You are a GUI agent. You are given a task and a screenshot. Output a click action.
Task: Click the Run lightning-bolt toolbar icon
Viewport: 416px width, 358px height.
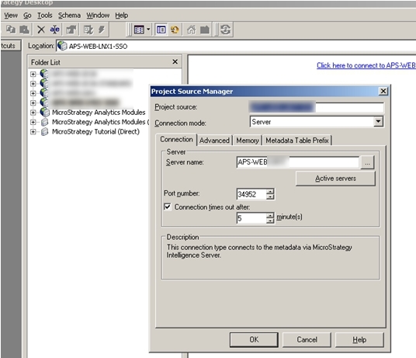102,30
